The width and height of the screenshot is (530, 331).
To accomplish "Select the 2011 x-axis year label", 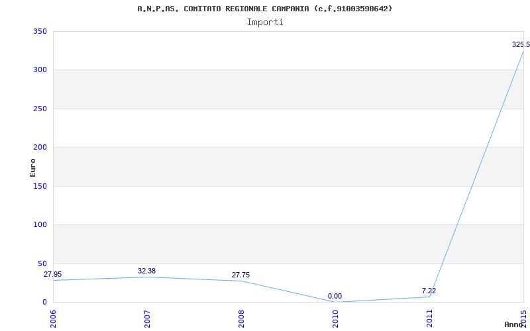I will pos(429,318).
